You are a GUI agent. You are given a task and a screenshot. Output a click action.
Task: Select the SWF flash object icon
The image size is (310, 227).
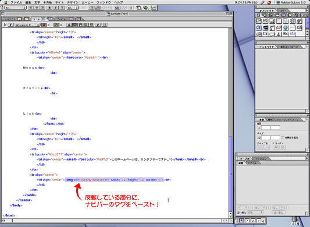click(x=300, y=21)
